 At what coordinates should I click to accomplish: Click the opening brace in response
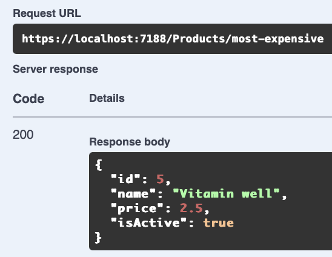(x=99, y=165)
